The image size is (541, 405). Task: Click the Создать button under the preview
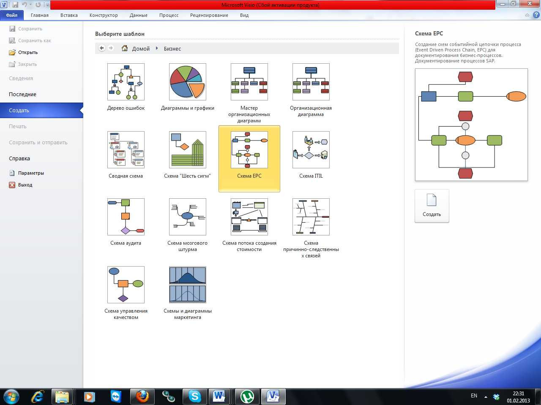(432, 205)
